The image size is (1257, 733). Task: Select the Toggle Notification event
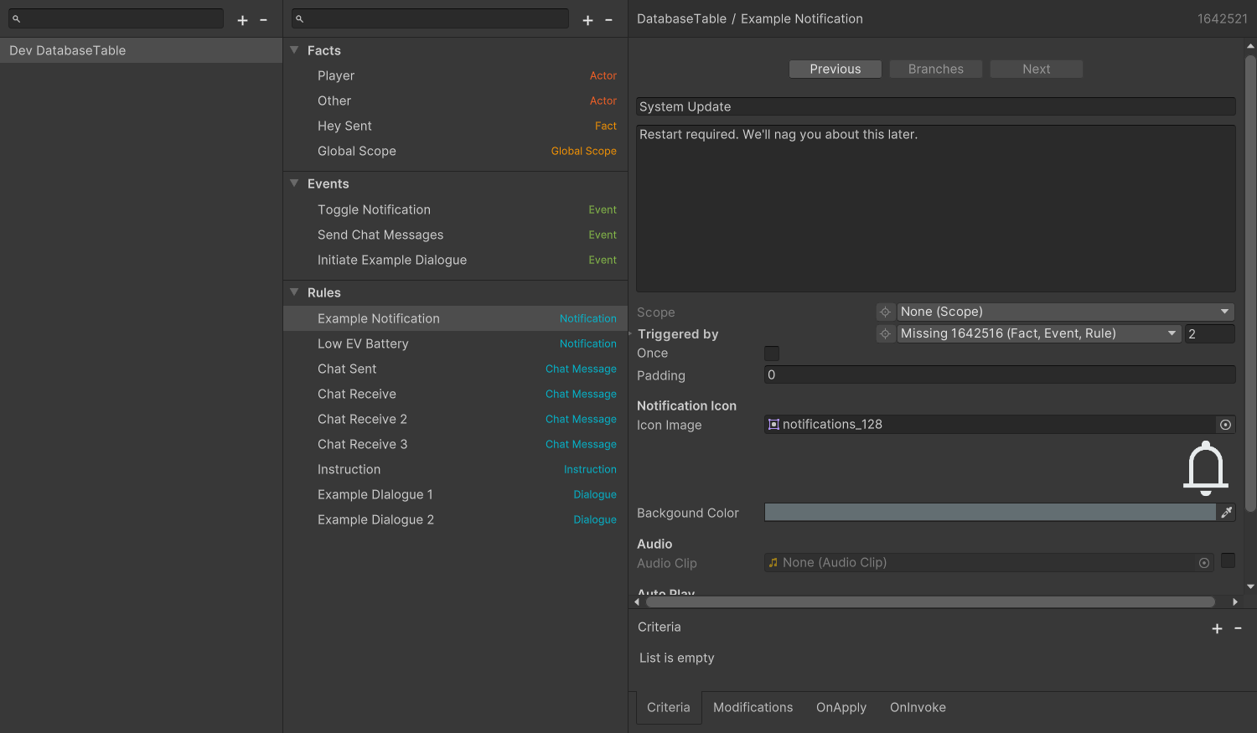455,209
